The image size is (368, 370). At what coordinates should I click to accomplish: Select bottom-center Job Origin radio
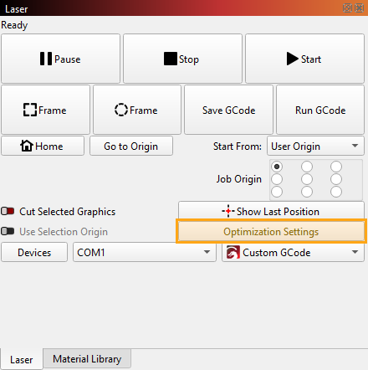point(307,192)
